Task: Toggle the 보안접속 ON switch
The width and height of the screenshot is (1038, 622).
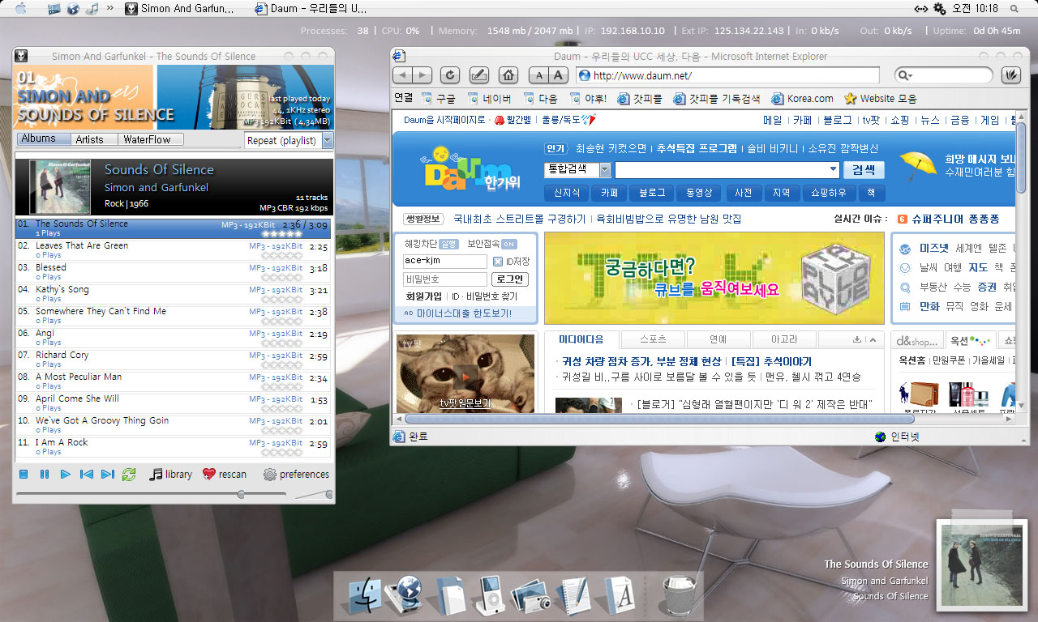Action: click(508, 244)
